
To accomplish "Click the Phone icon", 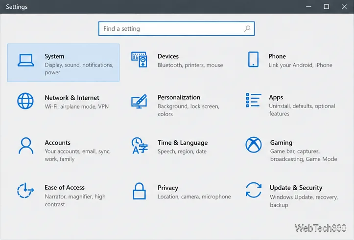I will click(x=253, y=59).
